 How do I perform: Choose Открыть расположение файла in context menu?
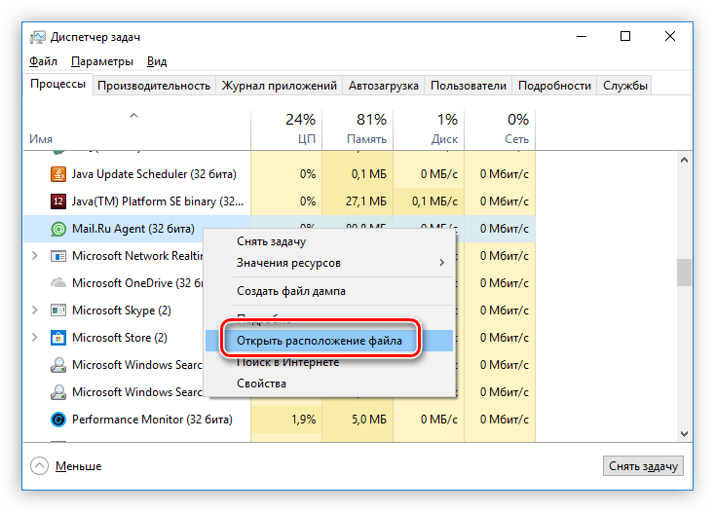(x=329, y=341)
